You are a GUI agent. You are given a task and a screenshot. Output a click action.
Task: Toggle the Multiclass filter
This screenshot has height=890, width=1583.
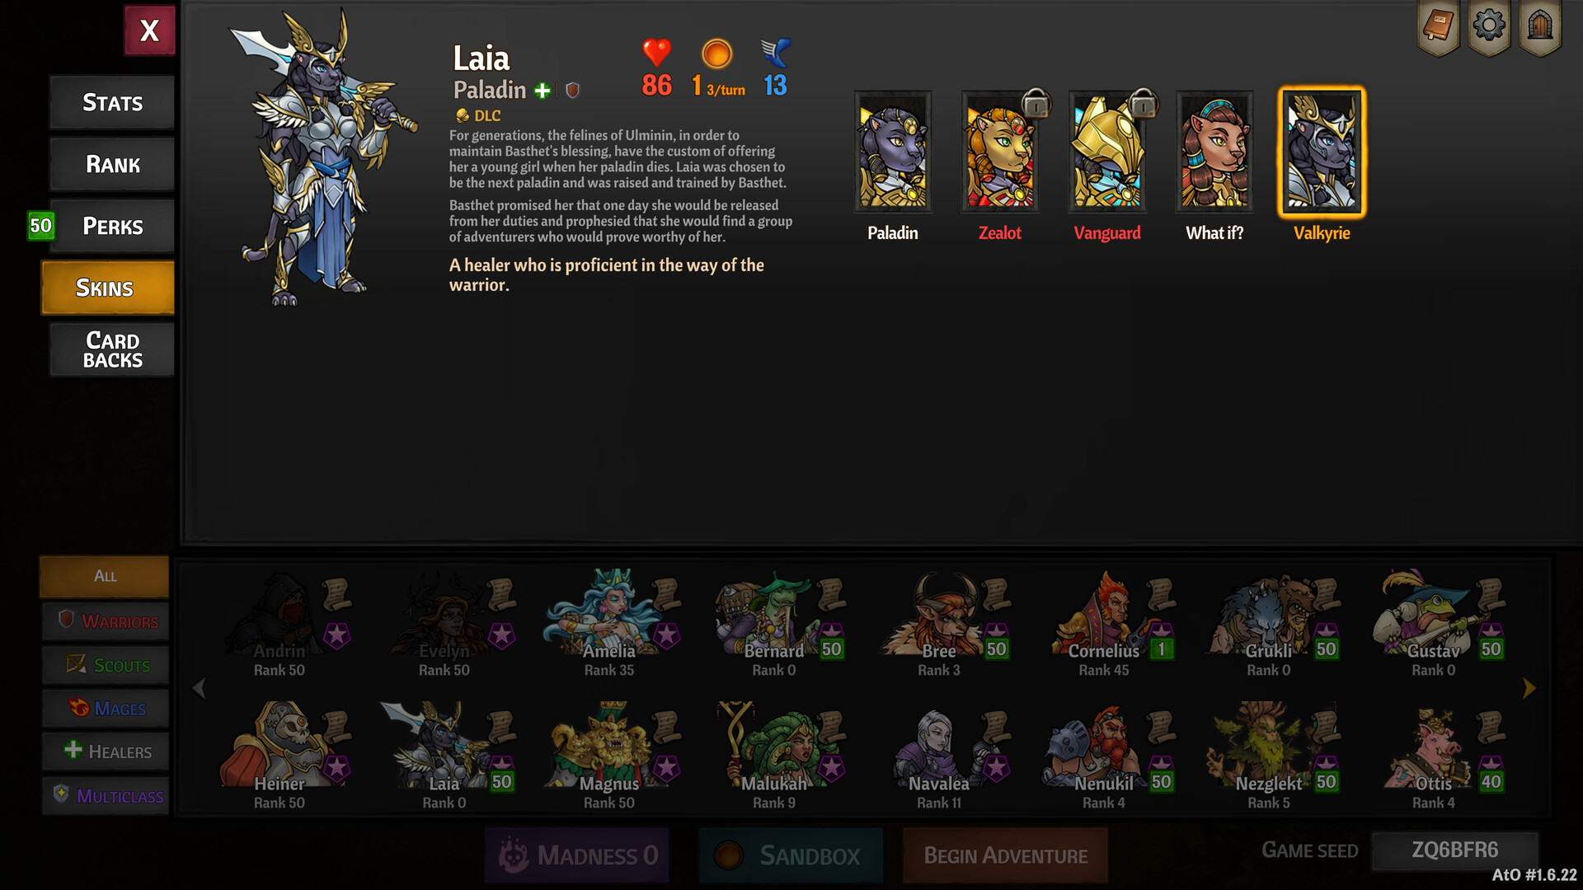coord(106,795)
